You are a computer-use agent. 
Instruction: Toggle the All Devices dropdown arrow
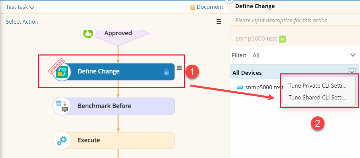point(352,72)
